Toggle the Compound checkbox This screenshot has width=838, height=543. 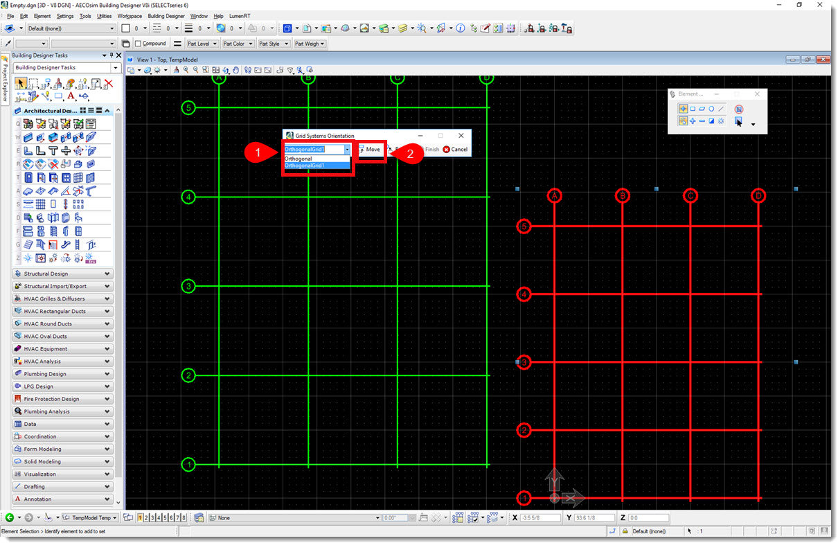pos(139,44)
